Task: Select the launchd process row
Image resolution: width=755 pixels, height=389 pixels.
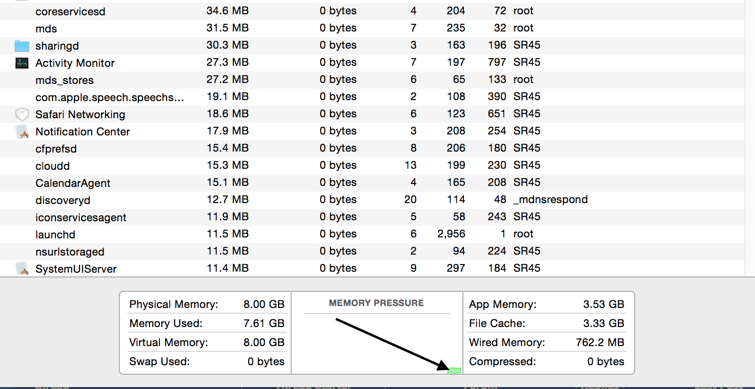Action: 372,235
